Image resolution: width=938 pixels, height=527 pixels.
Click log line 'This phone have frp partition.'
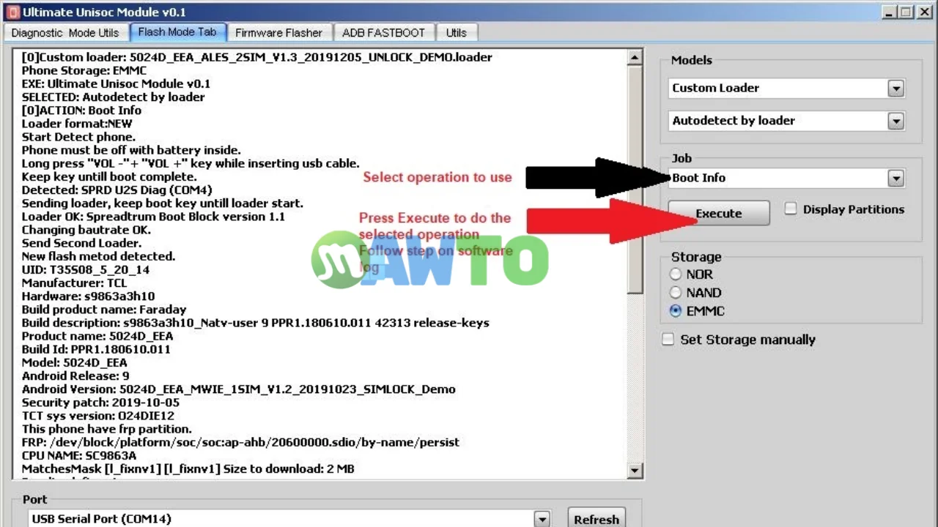tap(107, 429)
